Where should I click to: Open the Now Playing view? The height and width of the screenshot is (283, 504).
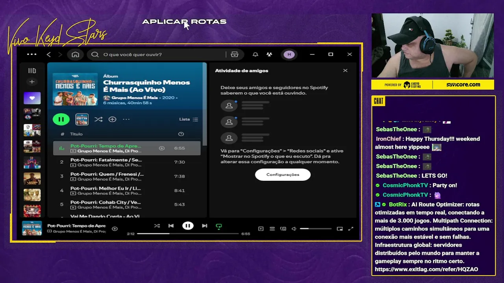[x=261, y=229]
